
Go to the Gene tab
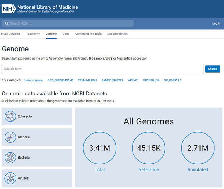[x=66, y=34]
